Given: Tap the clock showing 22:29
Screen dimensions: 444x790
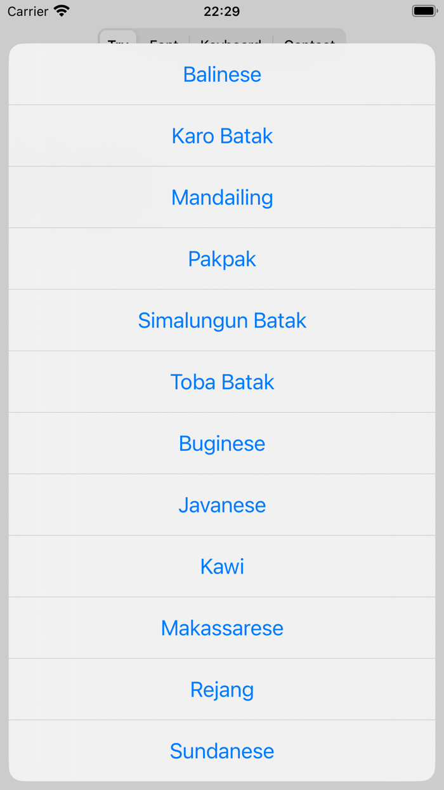Looking at the screenshot, I should [222, 11].
